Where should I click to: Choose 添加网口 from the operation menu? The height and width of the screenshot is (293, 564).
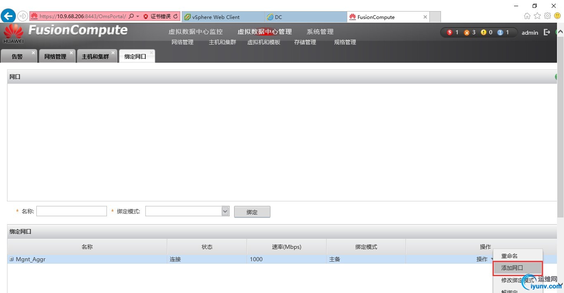[517, 268]
